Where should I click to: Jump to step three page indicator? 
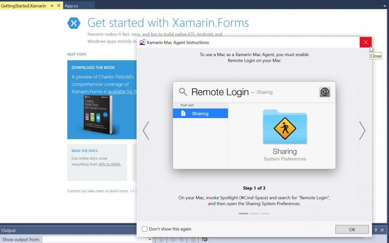[265, 213]
